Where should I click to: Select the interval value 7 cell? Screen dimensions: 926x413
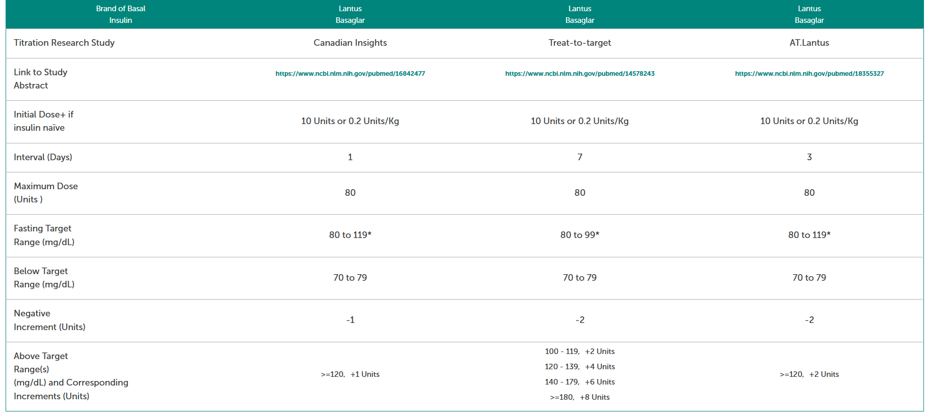tap(579, 157)
